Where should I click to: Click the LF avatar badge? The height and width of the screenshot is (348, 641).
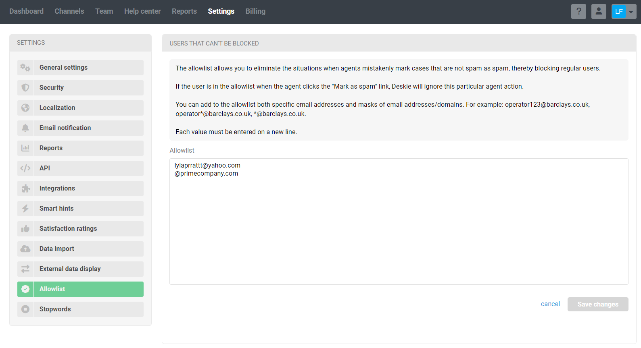619,11
